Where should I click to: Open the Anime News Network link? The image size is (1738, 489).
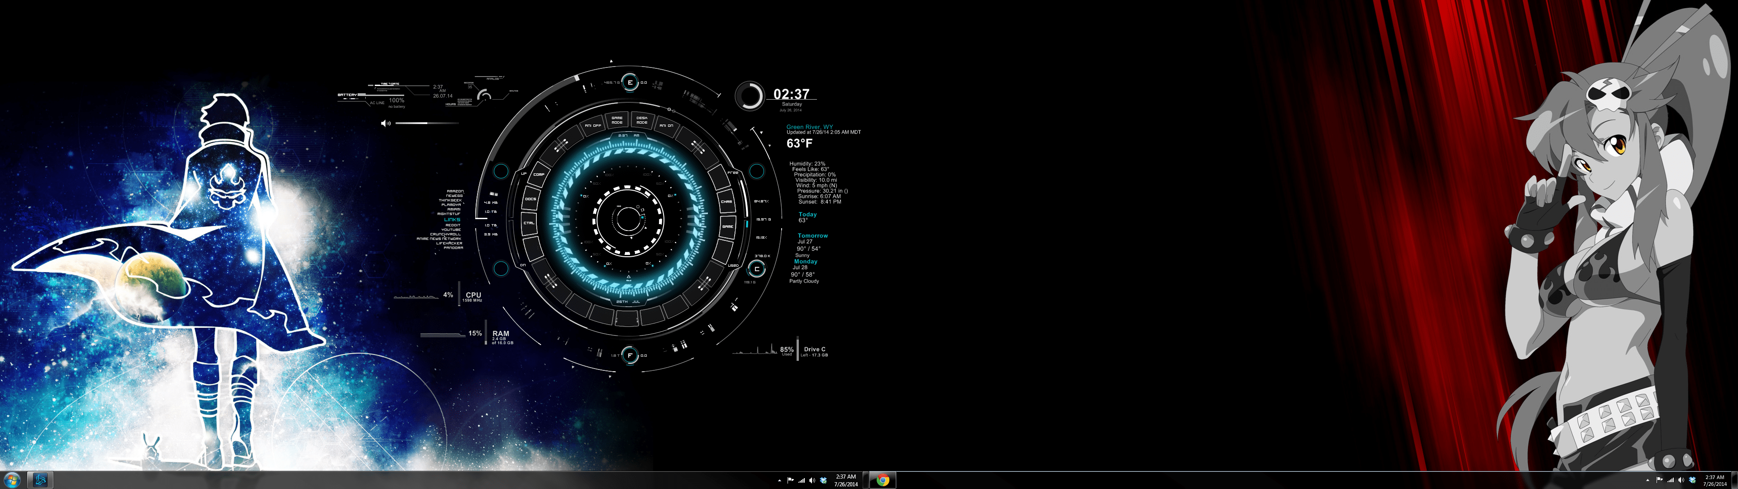[x=439, y=239]
